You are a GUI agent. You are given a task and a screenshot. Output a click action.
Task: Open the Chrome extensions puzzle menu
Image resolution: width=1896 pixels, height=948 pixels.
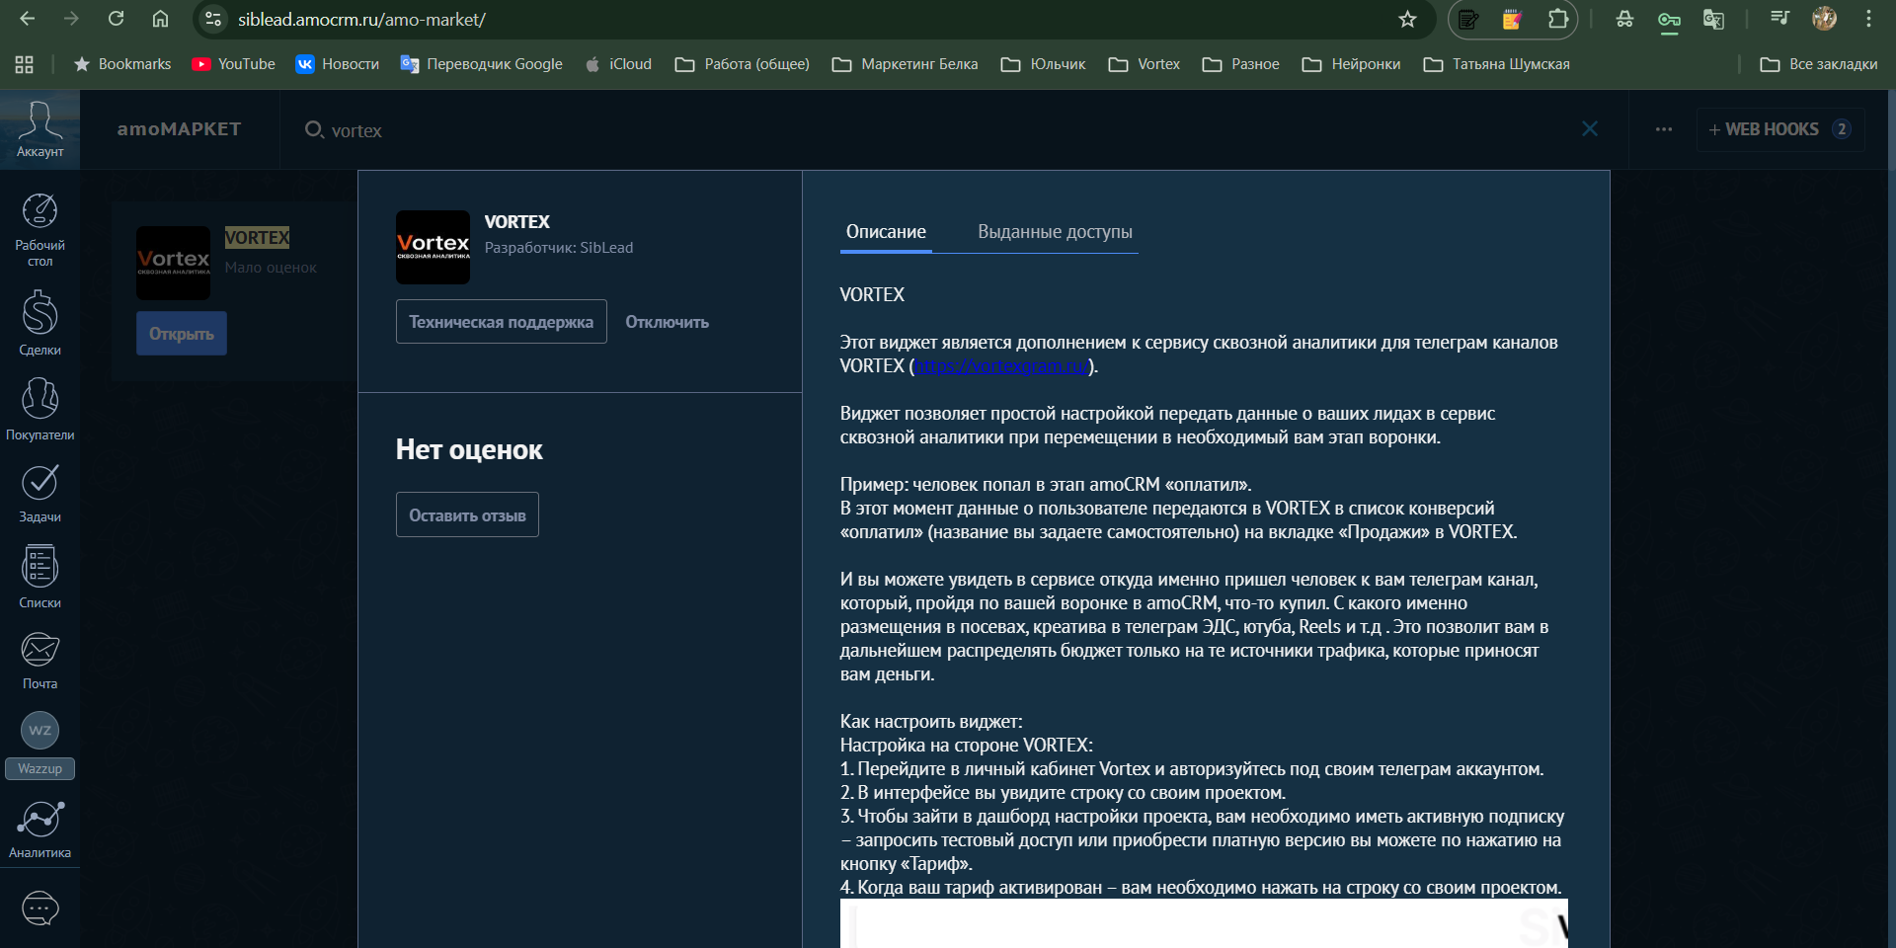coord(1558,19)
